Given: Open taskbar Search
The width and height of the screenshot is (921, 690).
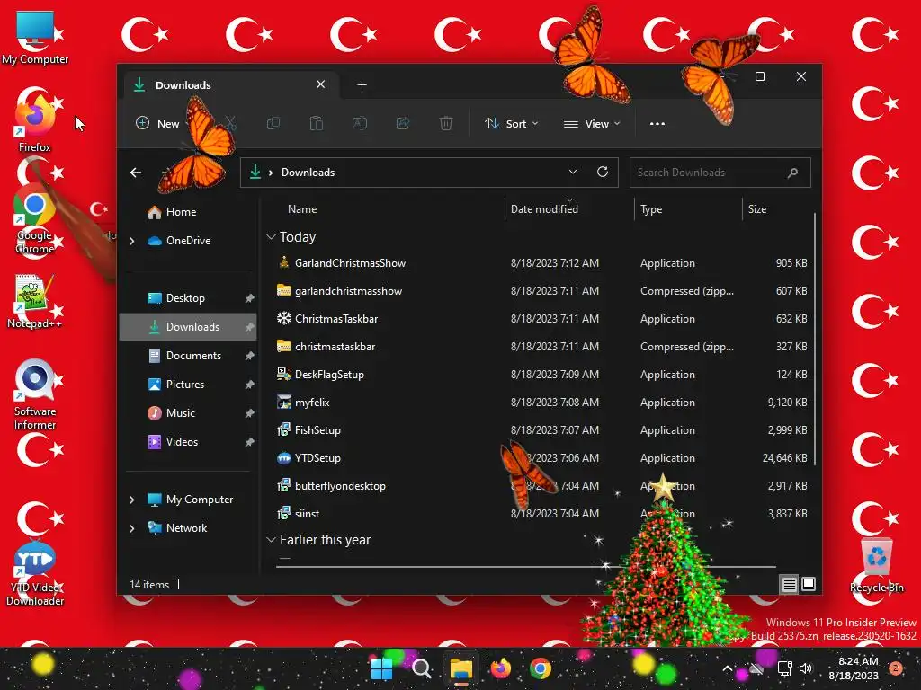Looking at the screenshot, I should click(x=421, y=668).
